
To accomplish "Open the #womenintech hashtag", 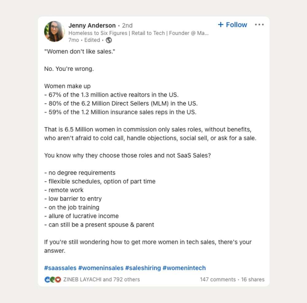I will pyautogui.click(x=184, y=268).
